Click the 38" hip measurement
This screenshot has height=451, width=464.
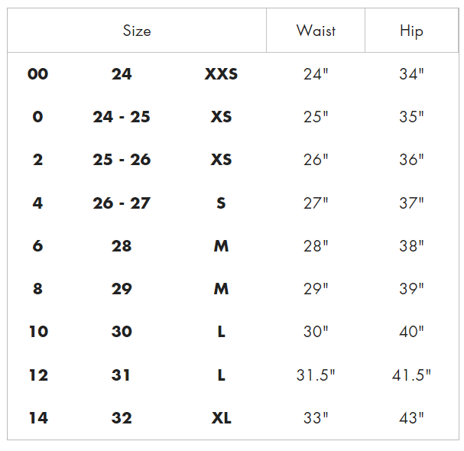tap(411, 246)
